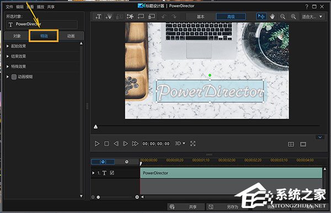Open the 编辑 menu
The height and width of the screenshot is (213, 331).
pyautogui.click(x=20, y=7)
